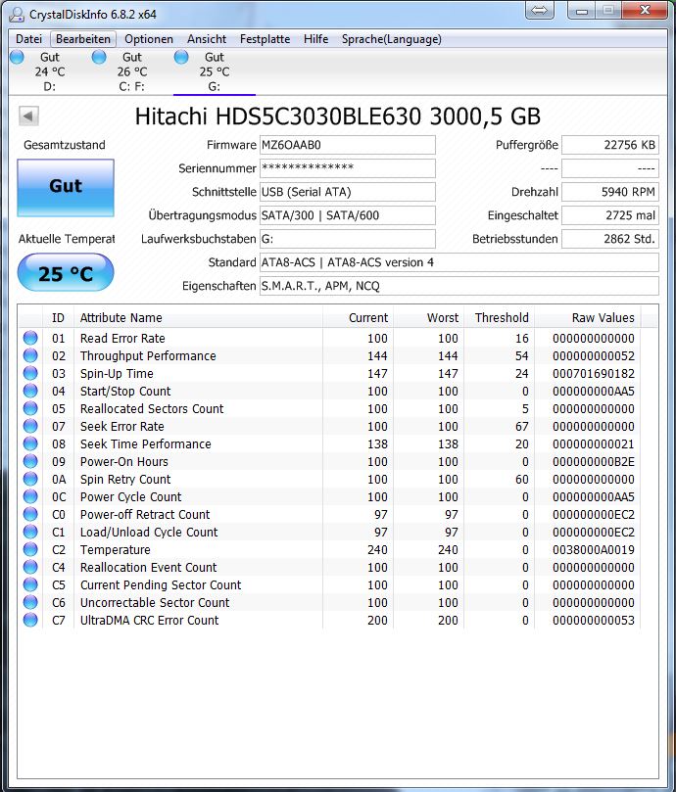Click the CrystalDiskInfo title bar app icon
The width and height of the screenshot is (676, 792).
click(x=17, y=14)
